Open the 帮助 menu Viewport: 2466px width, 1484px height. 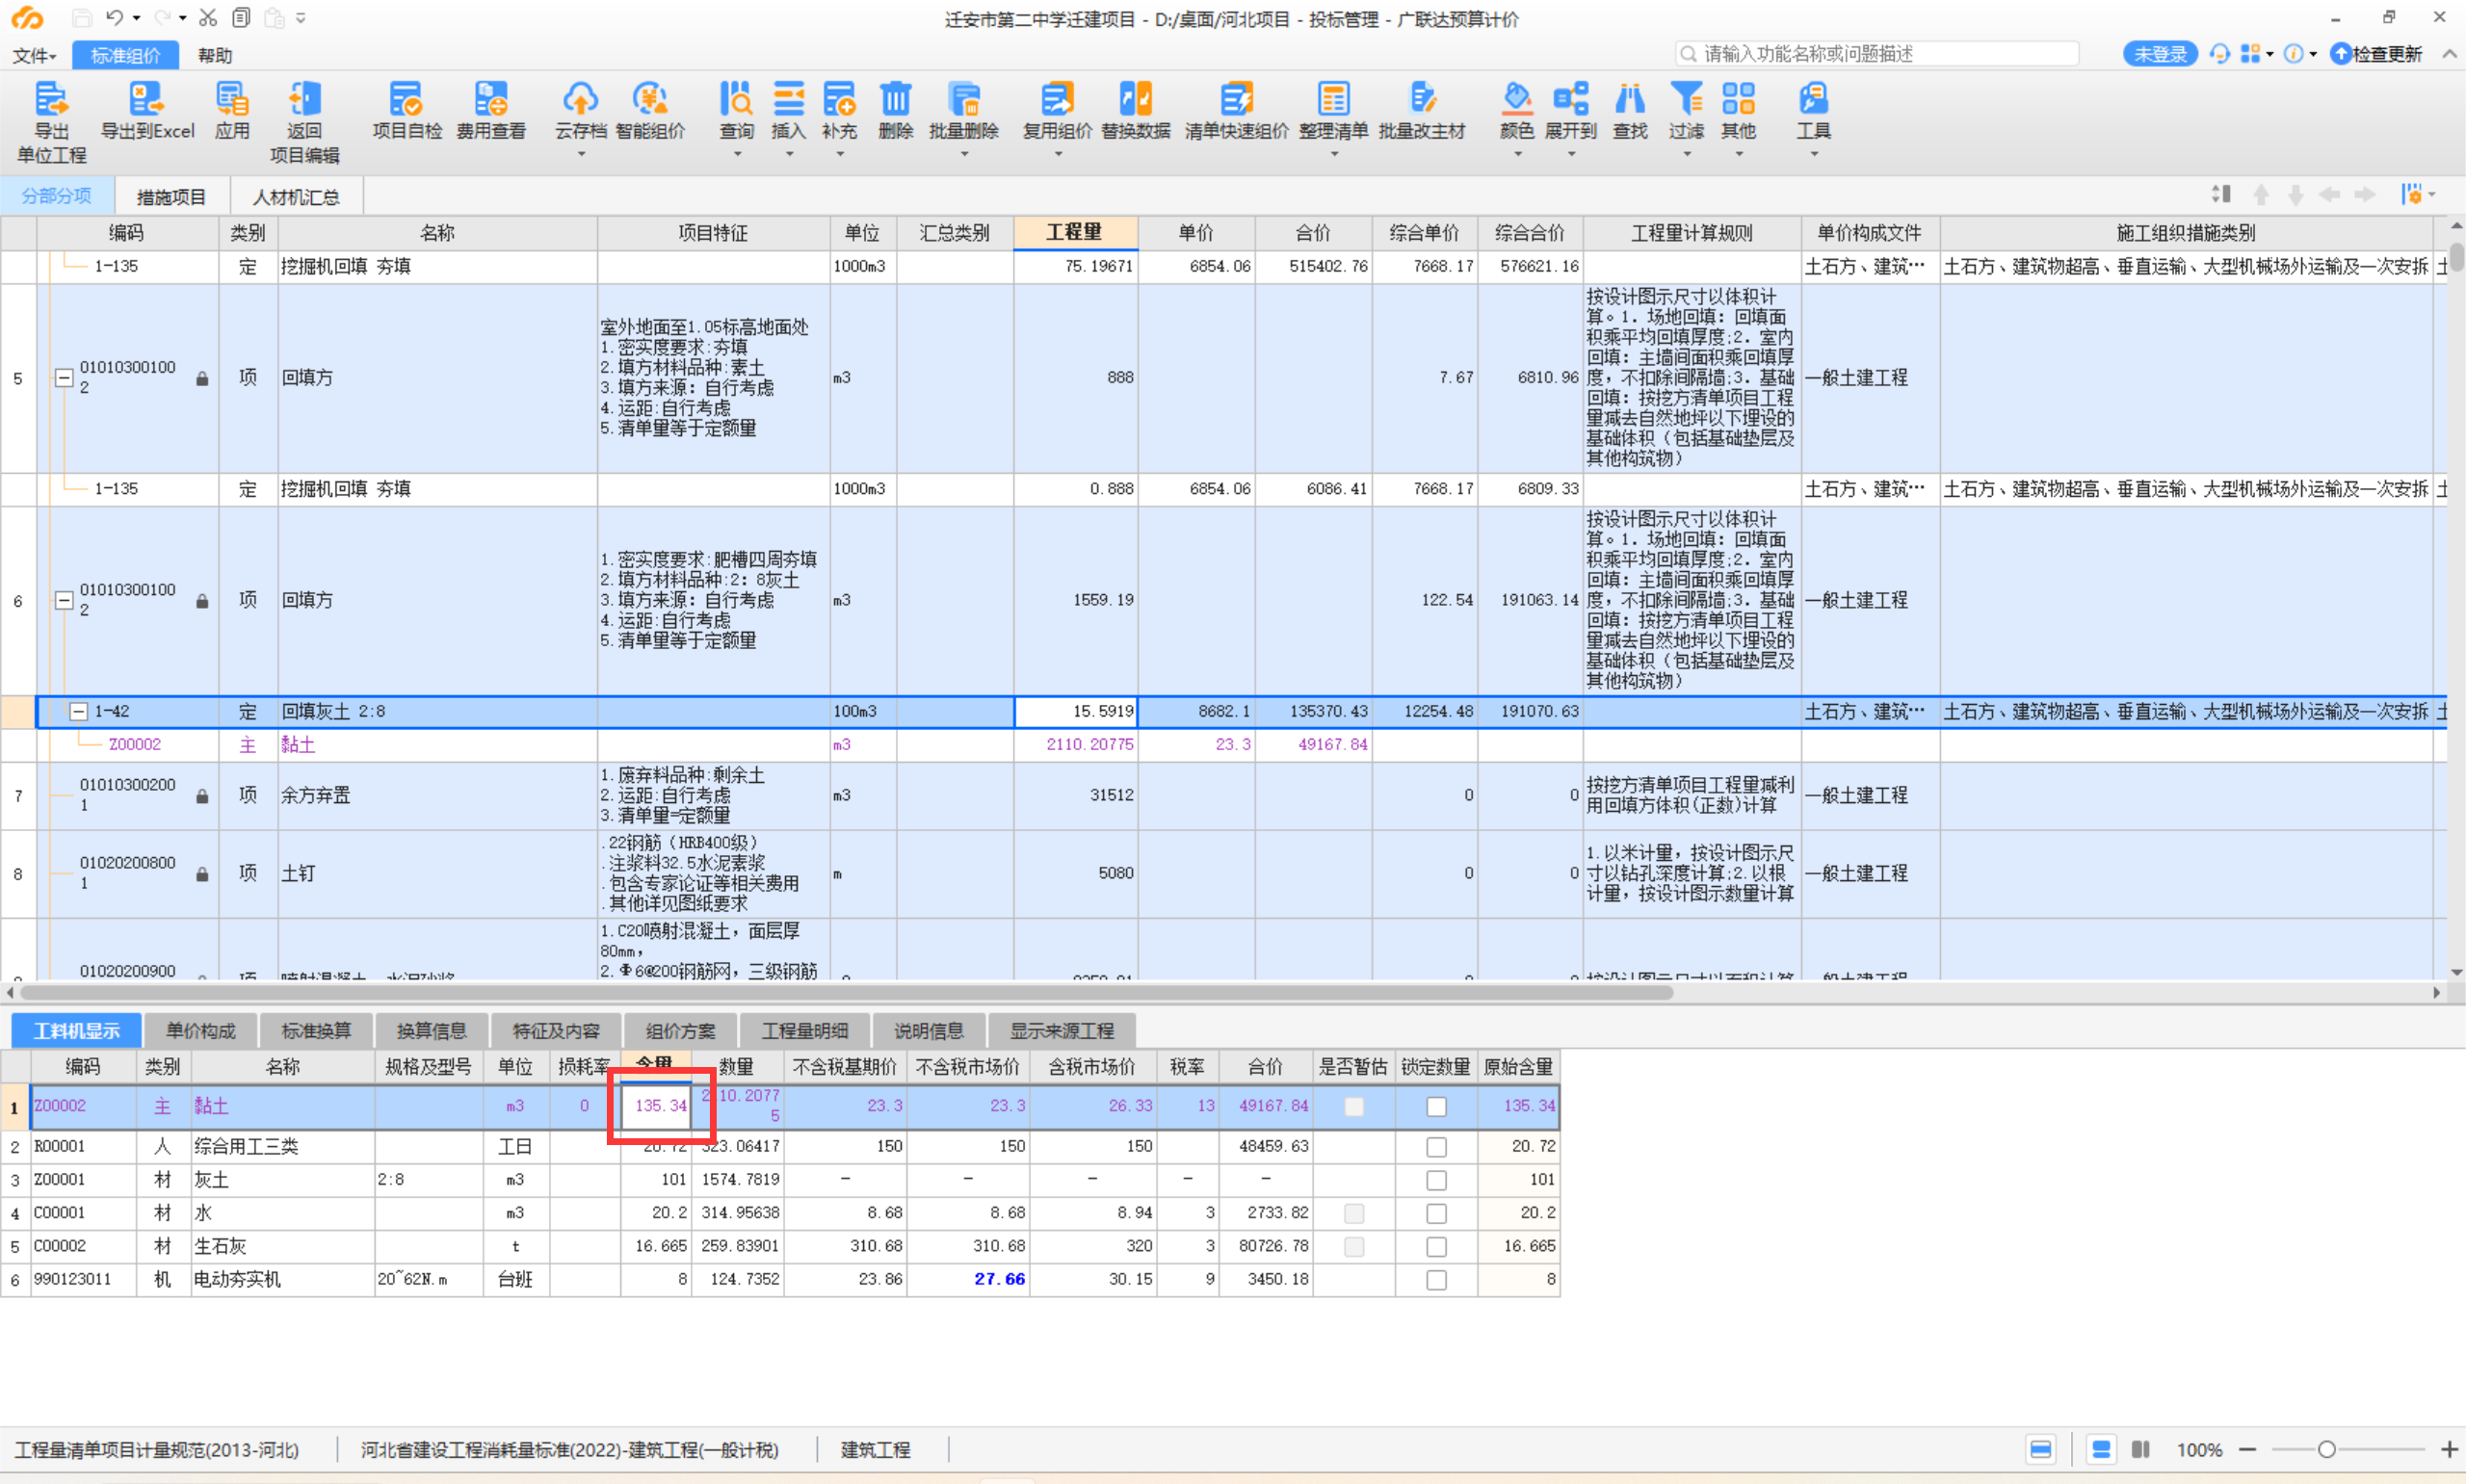215,55
